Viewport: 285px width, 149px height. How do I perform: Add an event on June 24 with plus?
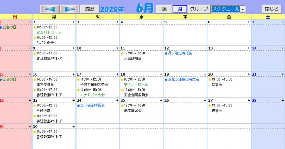pyautogui.click(x=118, y=100)
